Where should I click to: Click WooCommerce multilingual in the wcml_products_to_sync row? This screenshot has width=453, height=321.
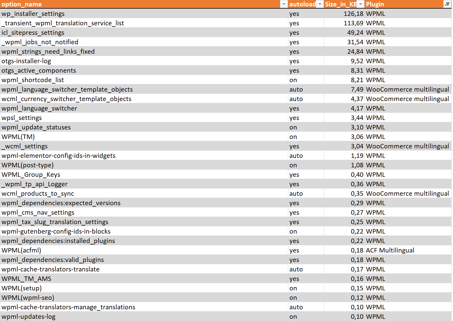[408, 193]
